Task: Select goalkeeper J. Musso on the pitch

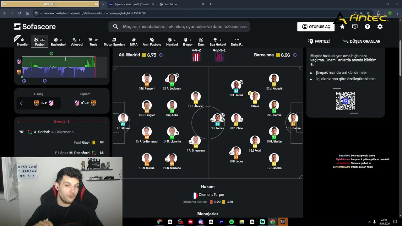Action: 123,122
